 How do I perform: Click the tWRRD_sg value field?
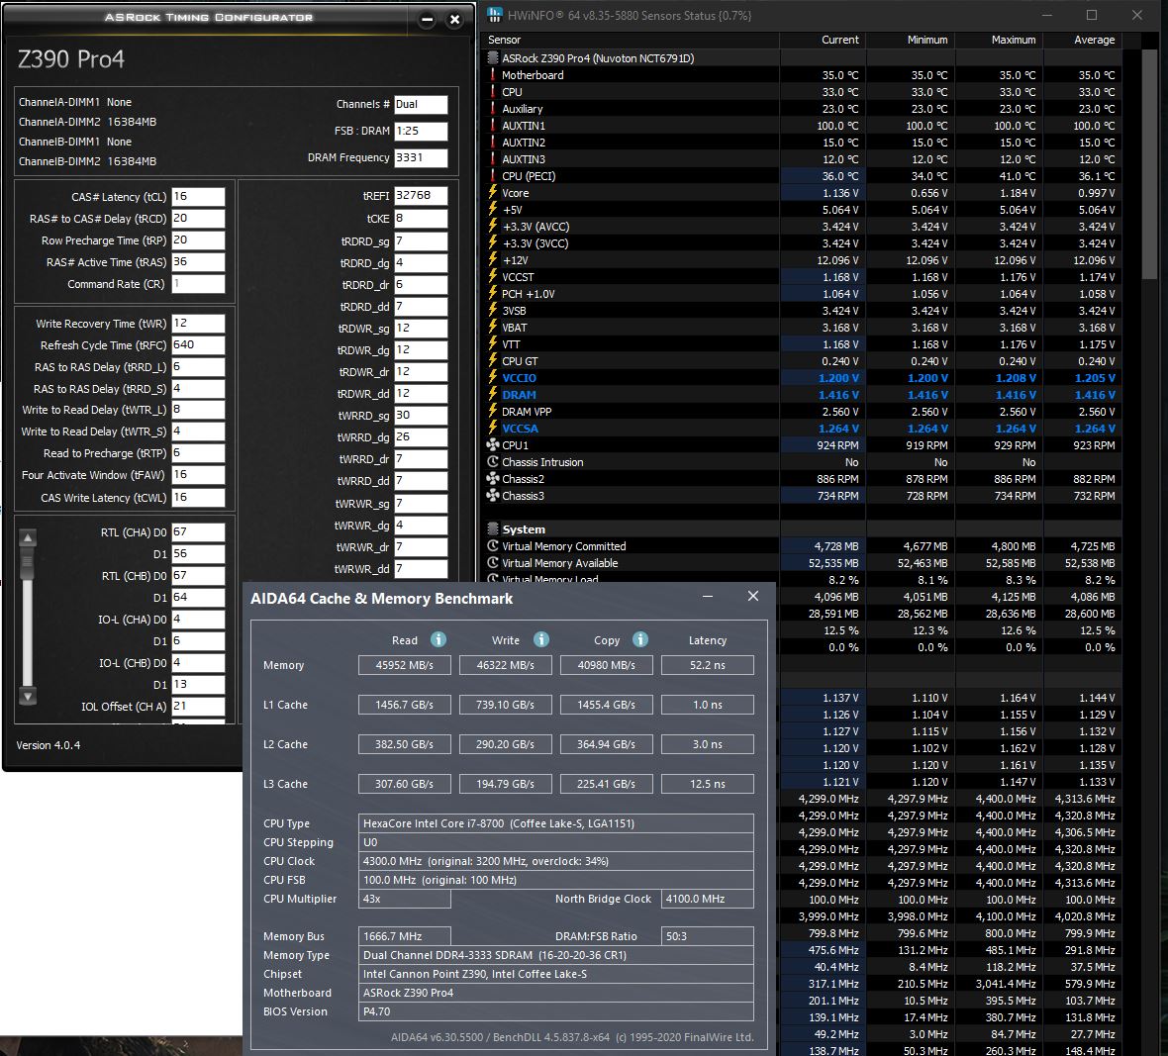(421, 416)
